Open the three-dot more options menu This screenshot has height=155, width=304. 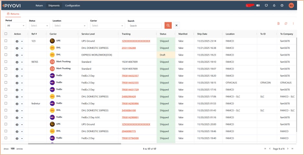pos(293,24)
